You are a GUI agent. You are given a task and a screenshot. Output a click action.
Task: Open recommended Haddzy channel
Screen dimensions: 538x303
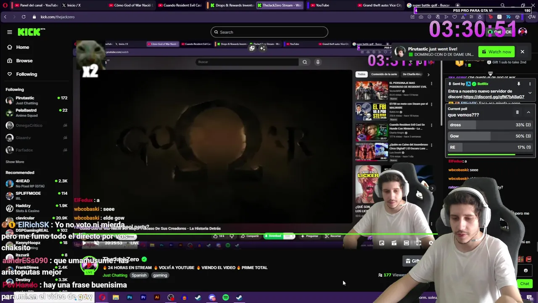tap(36, 208)
